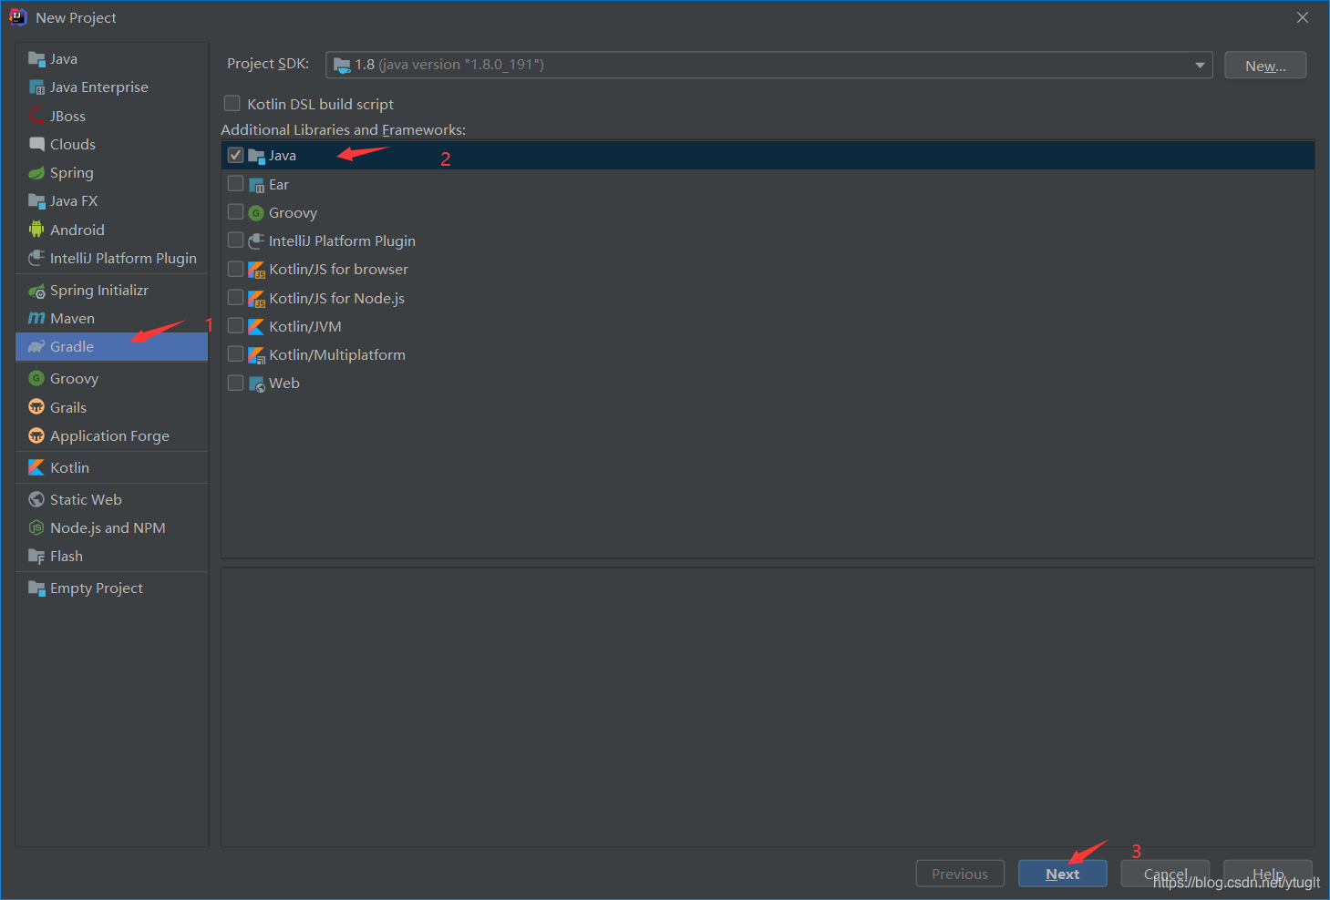Click the Java FX icon in sidebar
This screenshot has width=1330, height=900.
point(36,201)
